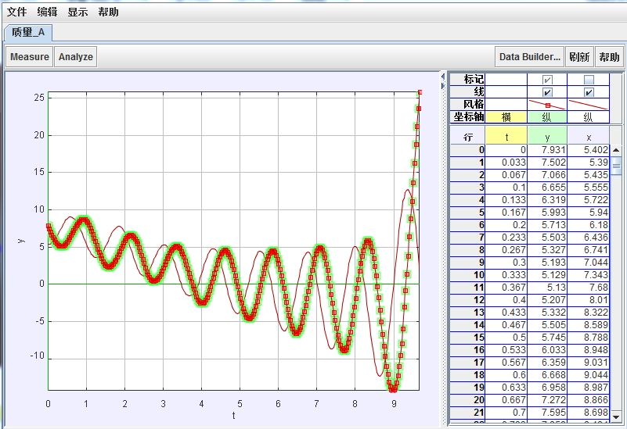Open Data Builder...
This screenshot has width=627, height=429.
pyautogui.click(x=529, y=57)
